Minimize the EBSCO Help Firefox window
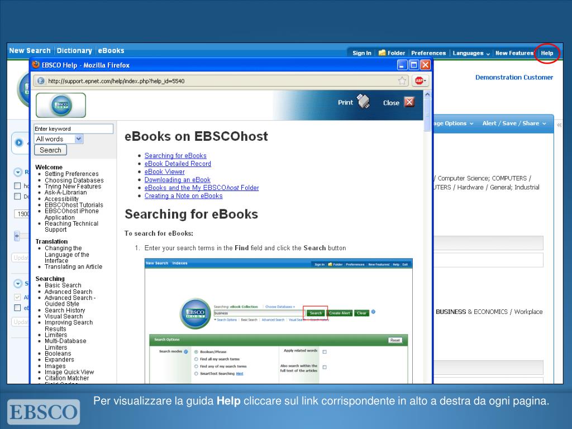Image resolution: width=572 pixels, height=429 pixels. (402, 65)
